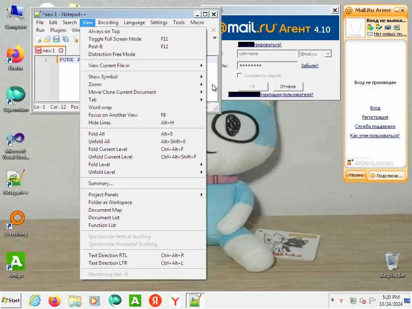This screenshot has width=412, height=309.
Task: Click the avatar placeholder in Mail.Ru Agent
Action: [x=355, y=27]
